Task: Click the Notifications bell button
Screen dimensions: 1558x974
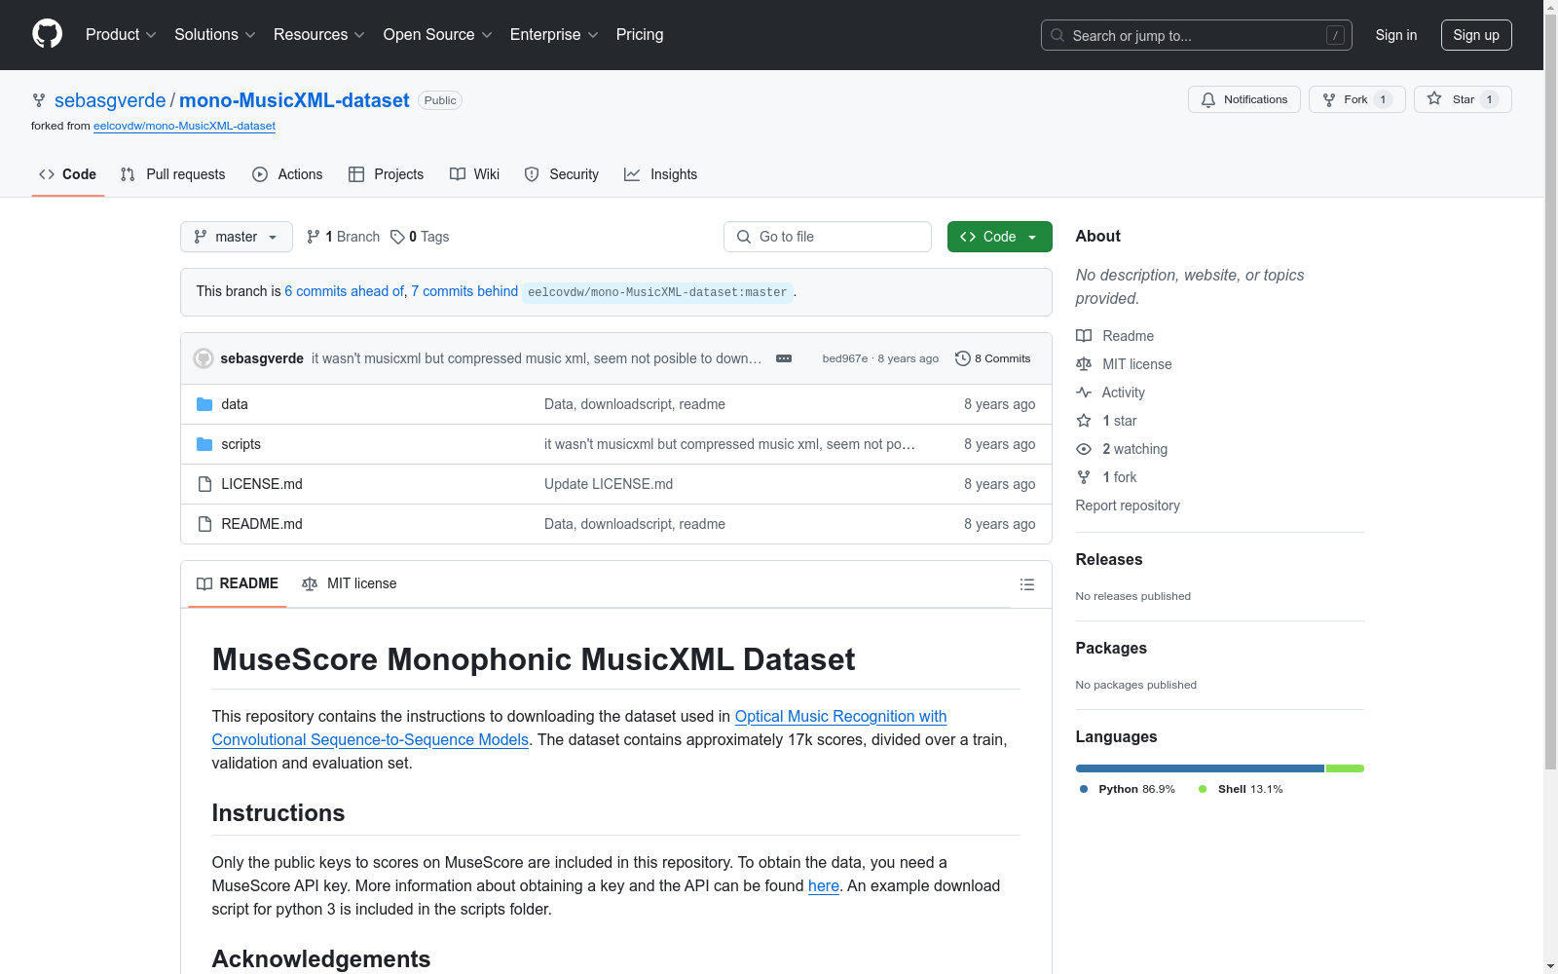Action: pyautogui.click(x=1244, y=99)
